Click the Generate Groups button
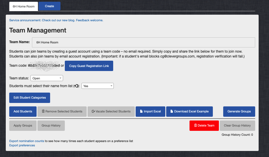Image resolution: width=269 pixels, height=157 pixels. (x=239, y=112)
